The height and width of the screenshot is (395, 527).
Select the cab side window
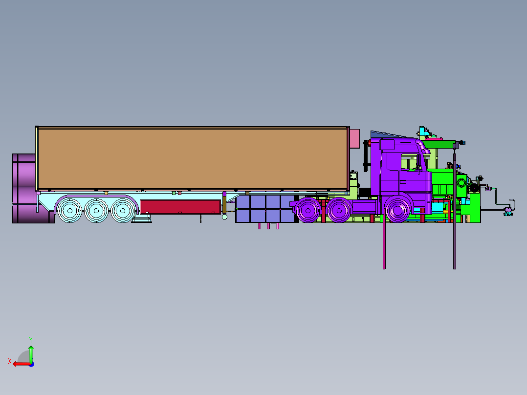pyautogui.click(x=409, y=162)
